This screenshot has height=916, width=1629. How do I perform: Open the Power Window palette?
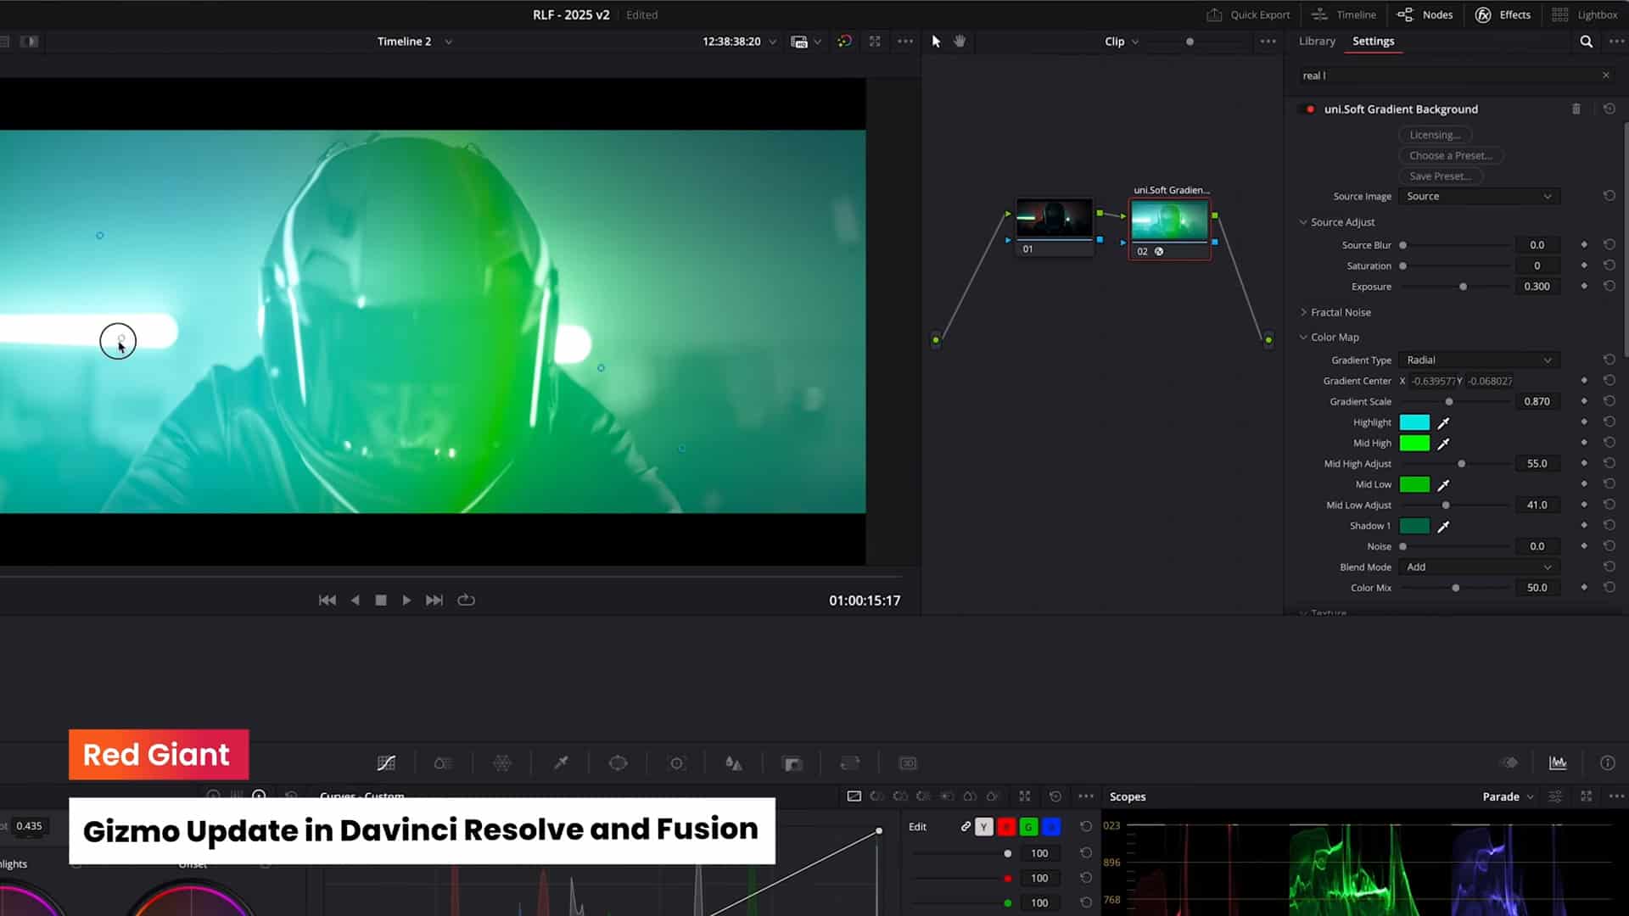coord(619,763)
